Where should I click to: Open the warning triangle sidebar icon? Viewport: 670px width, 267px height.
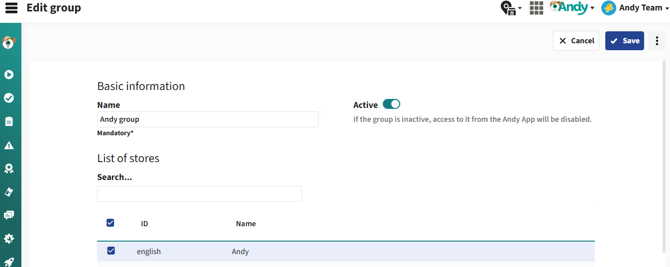(x=9, y=145)
